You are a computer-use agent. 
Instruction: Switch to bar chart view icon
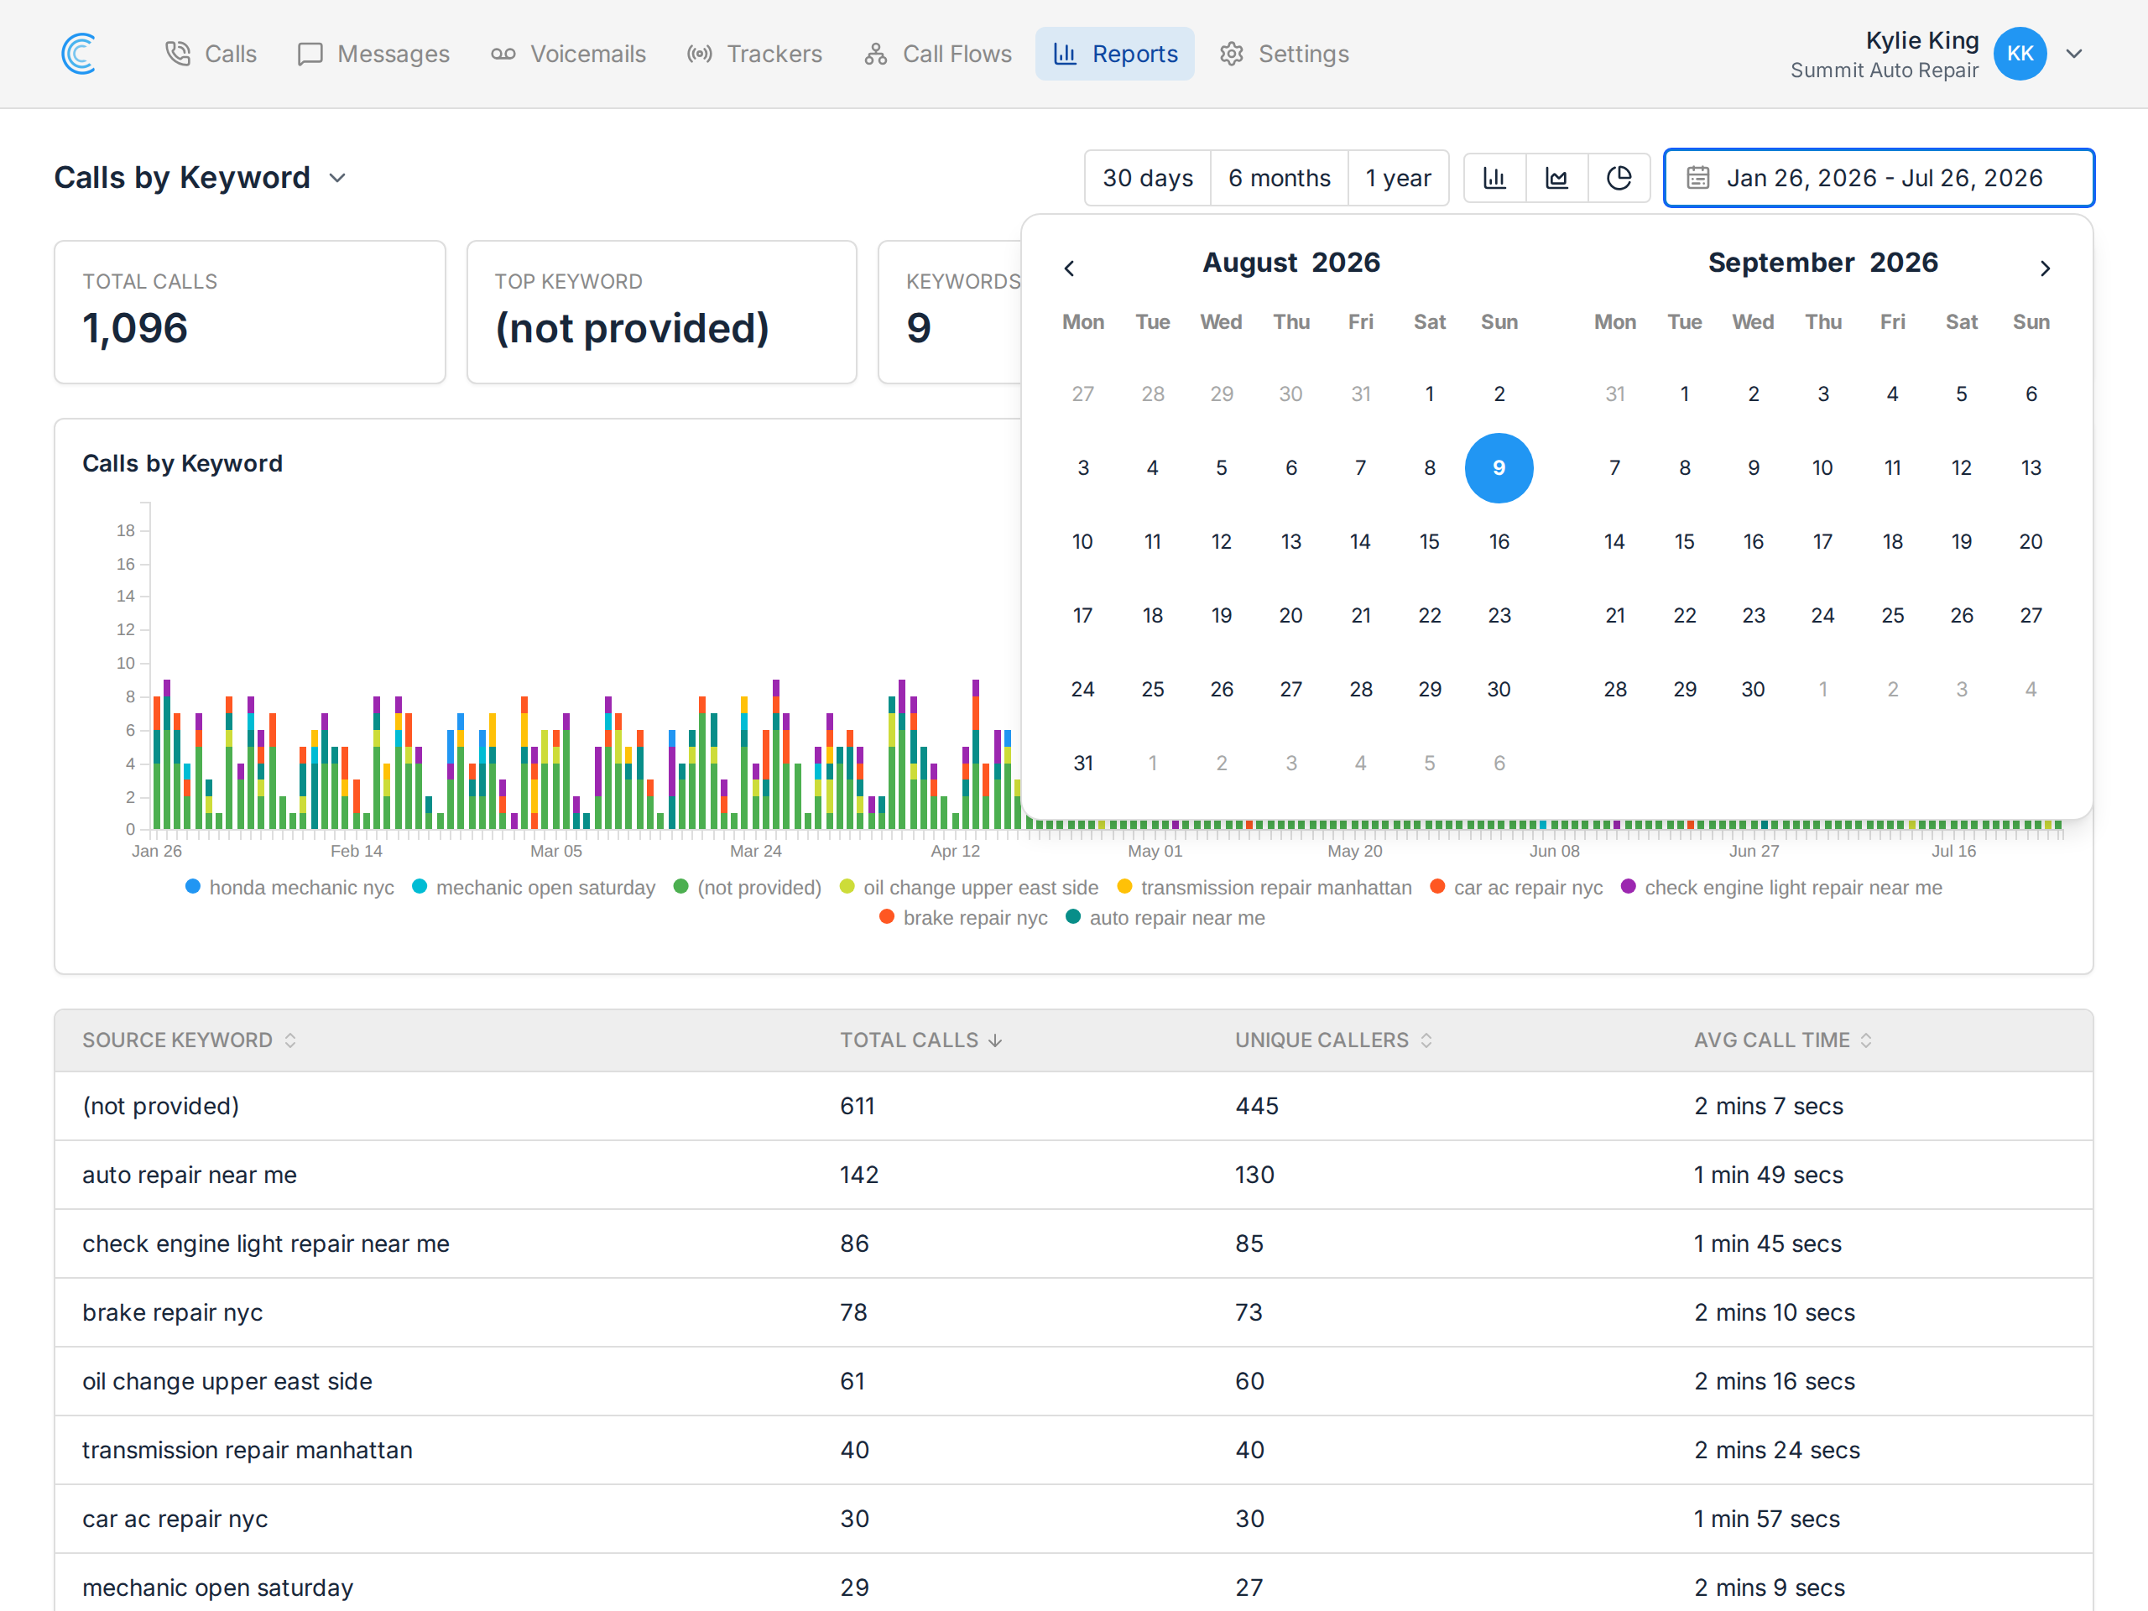(1494, 178)
